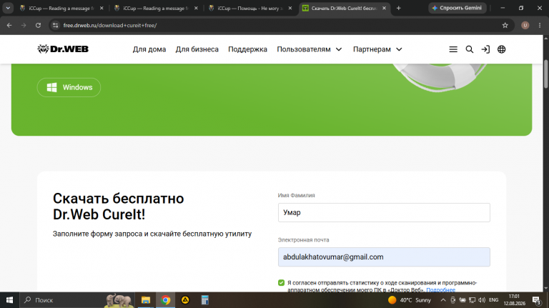The width and height of the screenshot is (549, 308).
Task: Click the address bar URL
Action: pos(110,25)
